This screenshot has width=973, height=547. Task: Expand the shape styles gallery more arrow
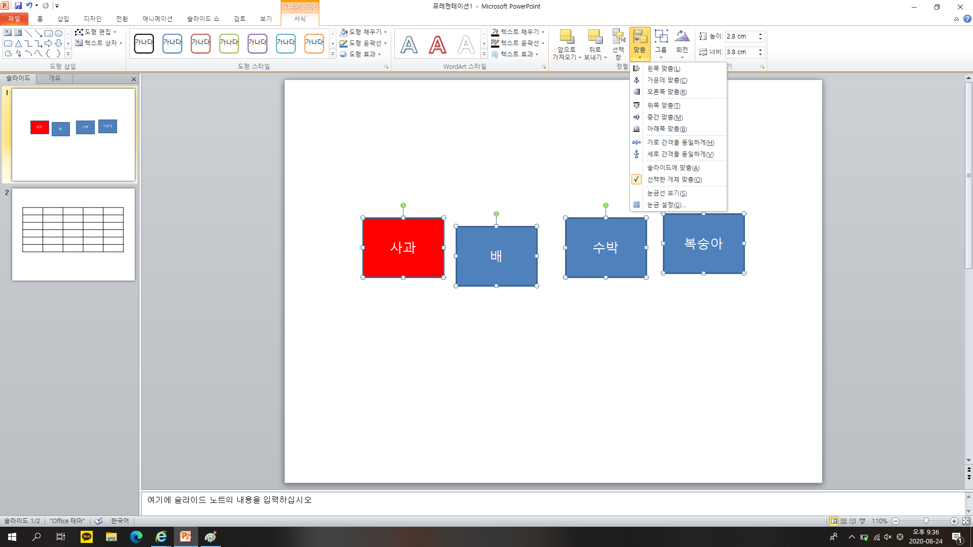(x=332, y=54)
